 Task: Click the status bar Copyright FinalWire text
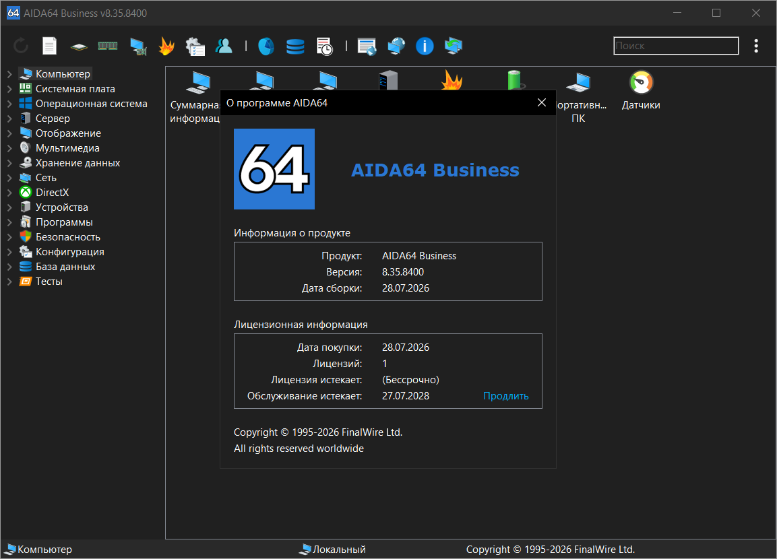click(x=550, y=549)
